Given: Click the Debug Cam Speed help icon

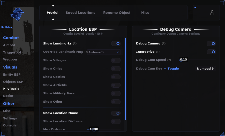Looking at the screenshot, I should point(169,60).
